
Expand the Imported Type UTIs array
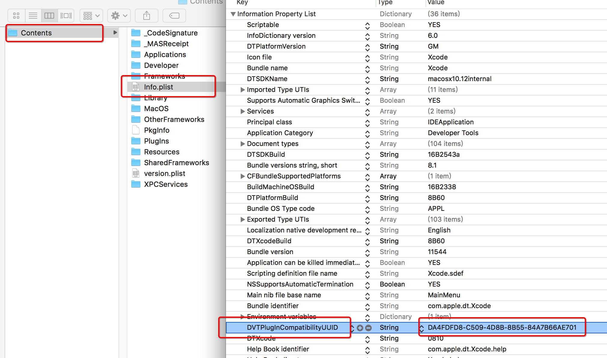point(242,90)
